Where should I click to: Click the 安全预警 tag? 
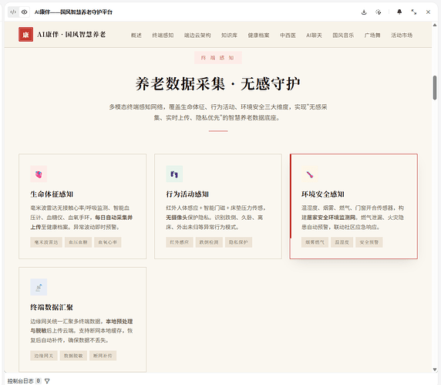click(369, 242)
